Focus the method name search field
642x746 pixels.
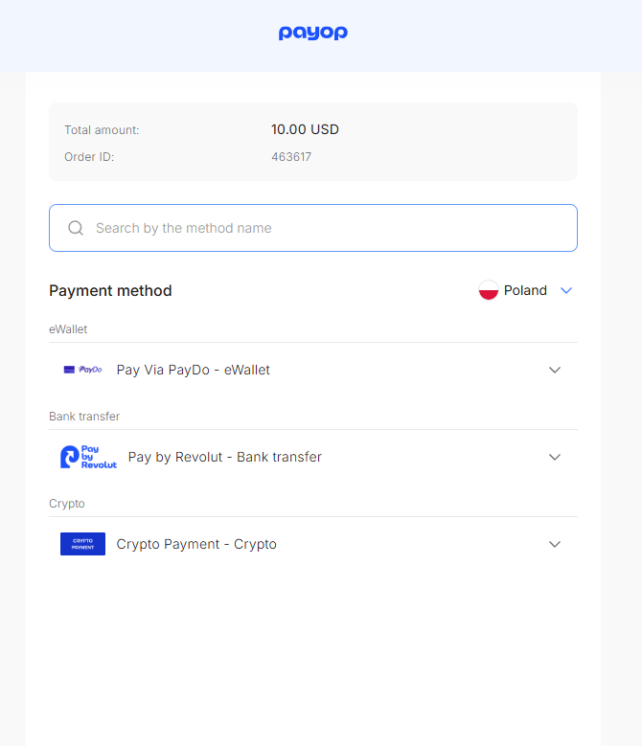tap(313, 228)
